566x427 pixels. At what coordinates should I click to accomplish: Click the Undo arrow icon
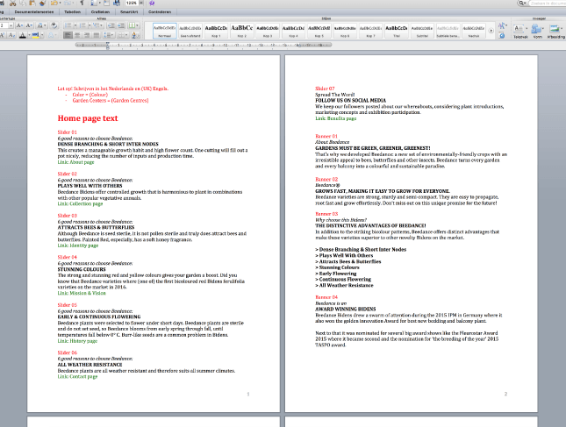point(54,3)
